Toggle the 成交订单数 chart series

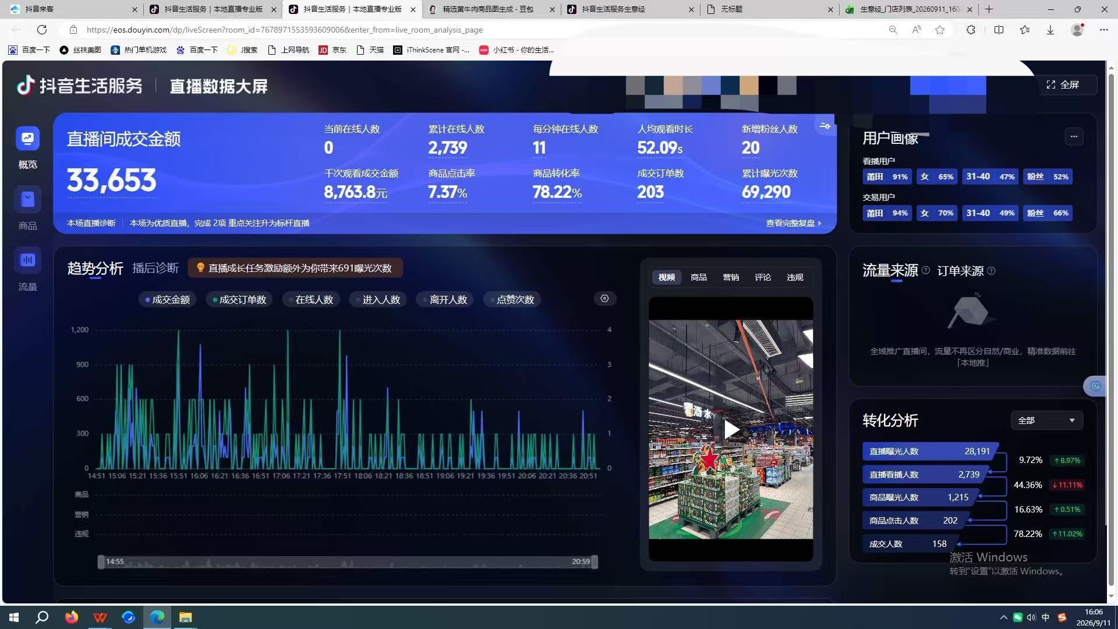pyautogui.click(x=239, y=300)
